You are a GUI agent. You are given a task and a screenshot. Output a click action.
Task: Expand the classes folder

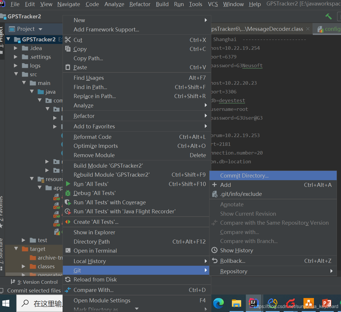click(24, 266)
